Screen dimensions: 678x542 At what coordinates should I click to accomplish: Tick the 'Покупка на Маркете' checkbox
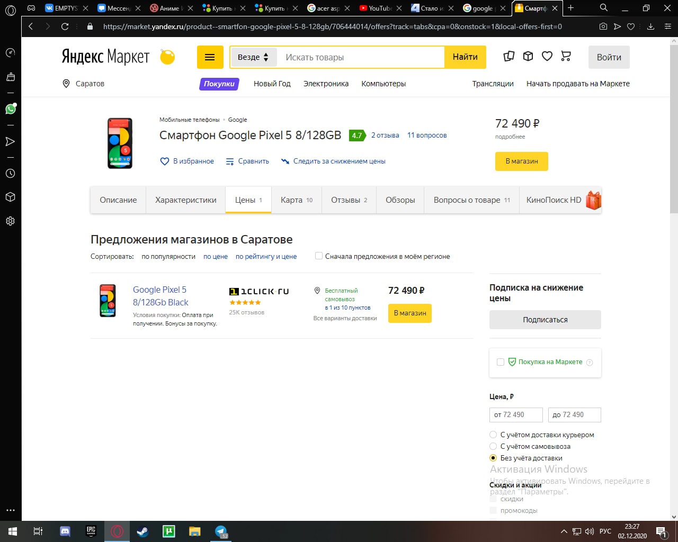tap(501, 362)
